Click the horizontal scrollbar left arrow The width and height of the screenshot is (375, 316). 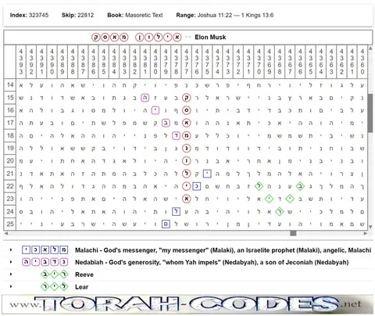click(x=6, y=233)
